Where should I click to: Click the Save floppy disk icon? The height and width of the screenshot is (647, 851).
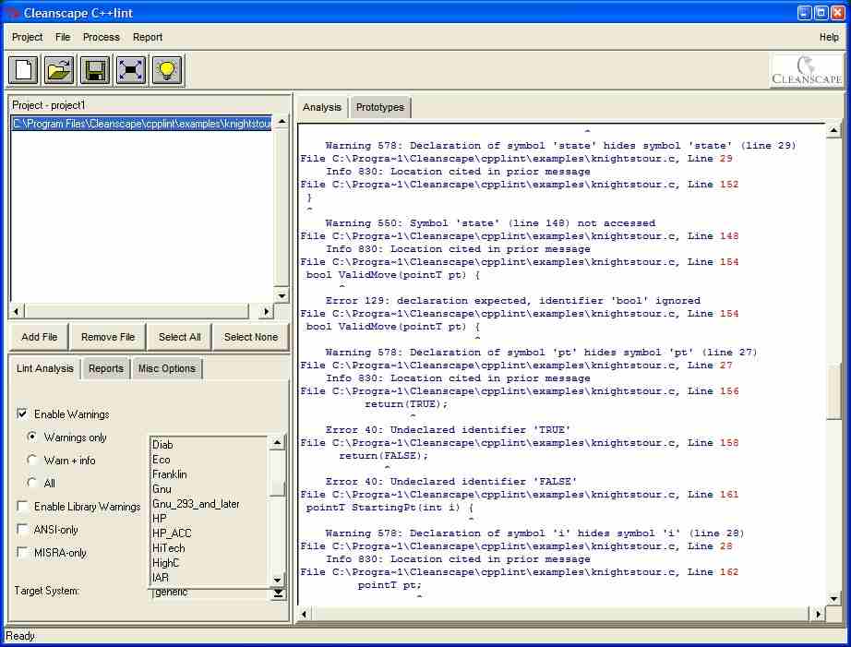pos(95,70)
